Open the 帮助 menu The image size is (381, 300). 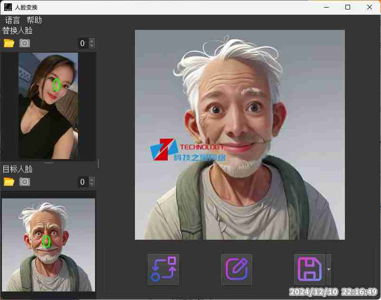click(34, 20)
